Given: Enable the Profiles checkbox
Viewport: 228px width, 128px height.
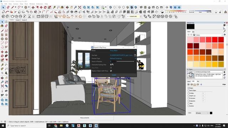Looking at the screenshot, I should [x=188, y=93].
